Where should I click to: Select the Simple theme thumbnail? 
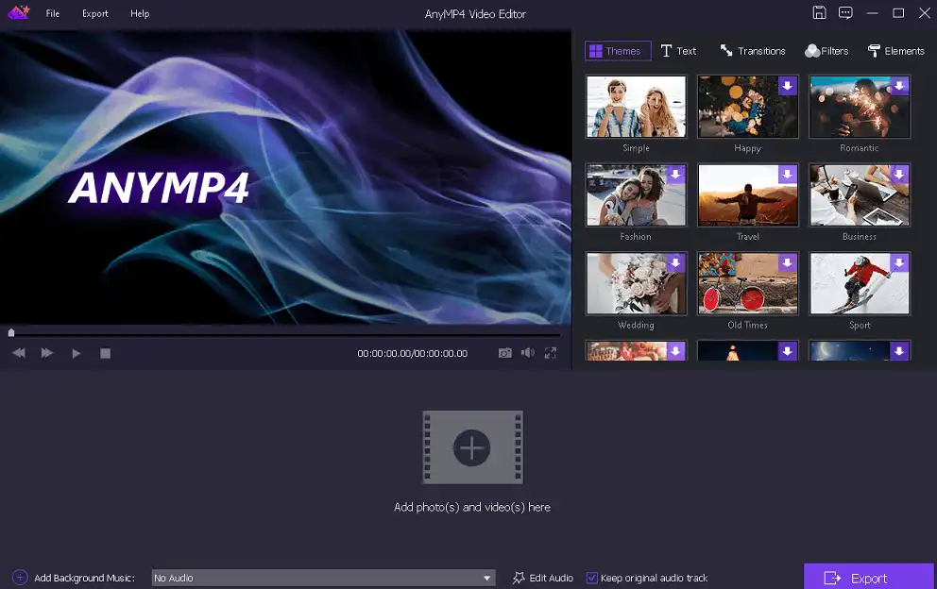click(x=636, y=107)
